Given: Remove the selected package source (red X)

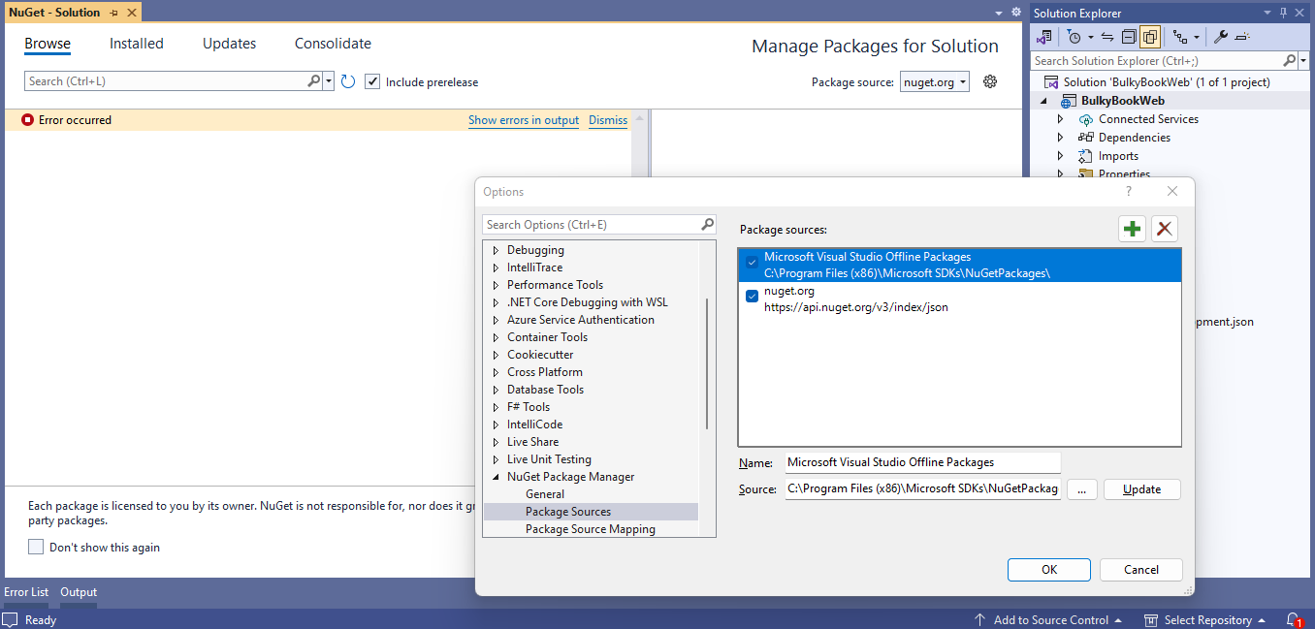Looking at the screenshot, I should [x=1164, y=228].
